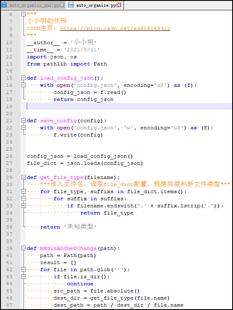Open the CSDN blog URL link
233x310 pixels.
coord(115,28)
